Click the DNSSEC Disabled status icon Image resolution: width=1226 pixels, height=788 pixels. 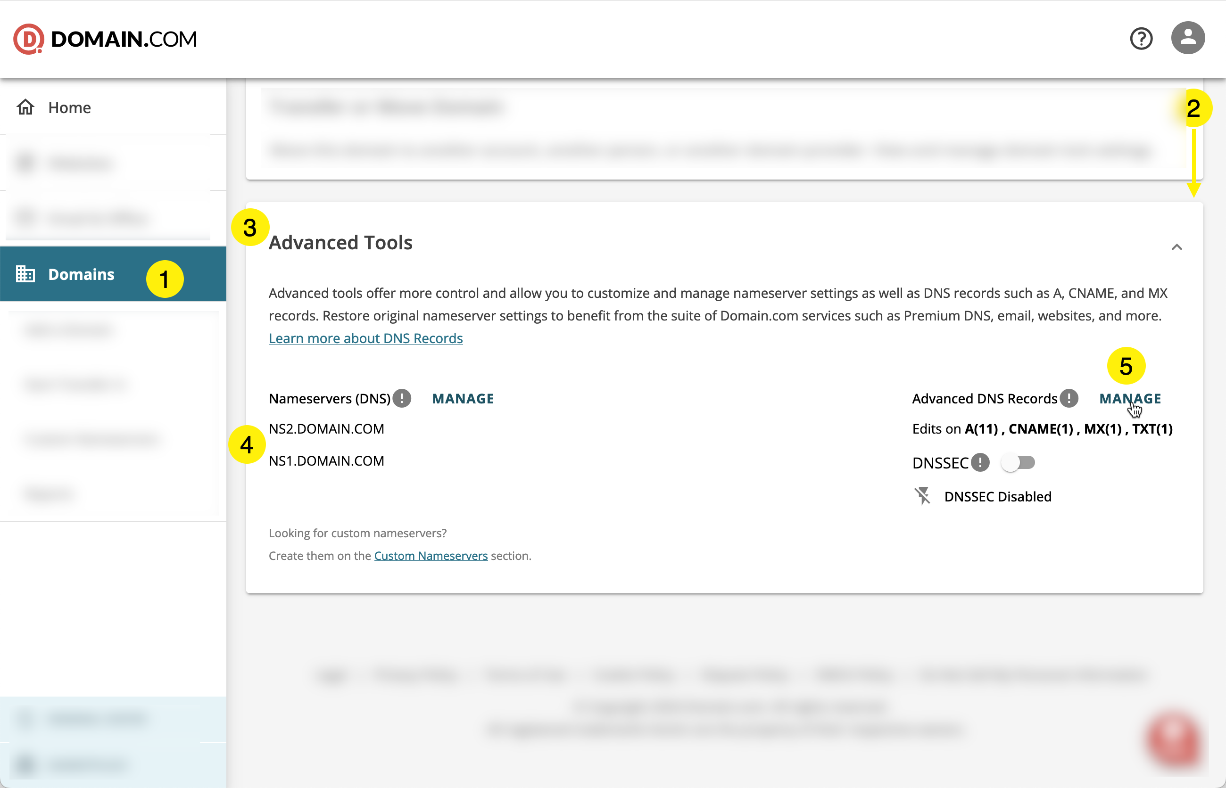coord(922,496)
